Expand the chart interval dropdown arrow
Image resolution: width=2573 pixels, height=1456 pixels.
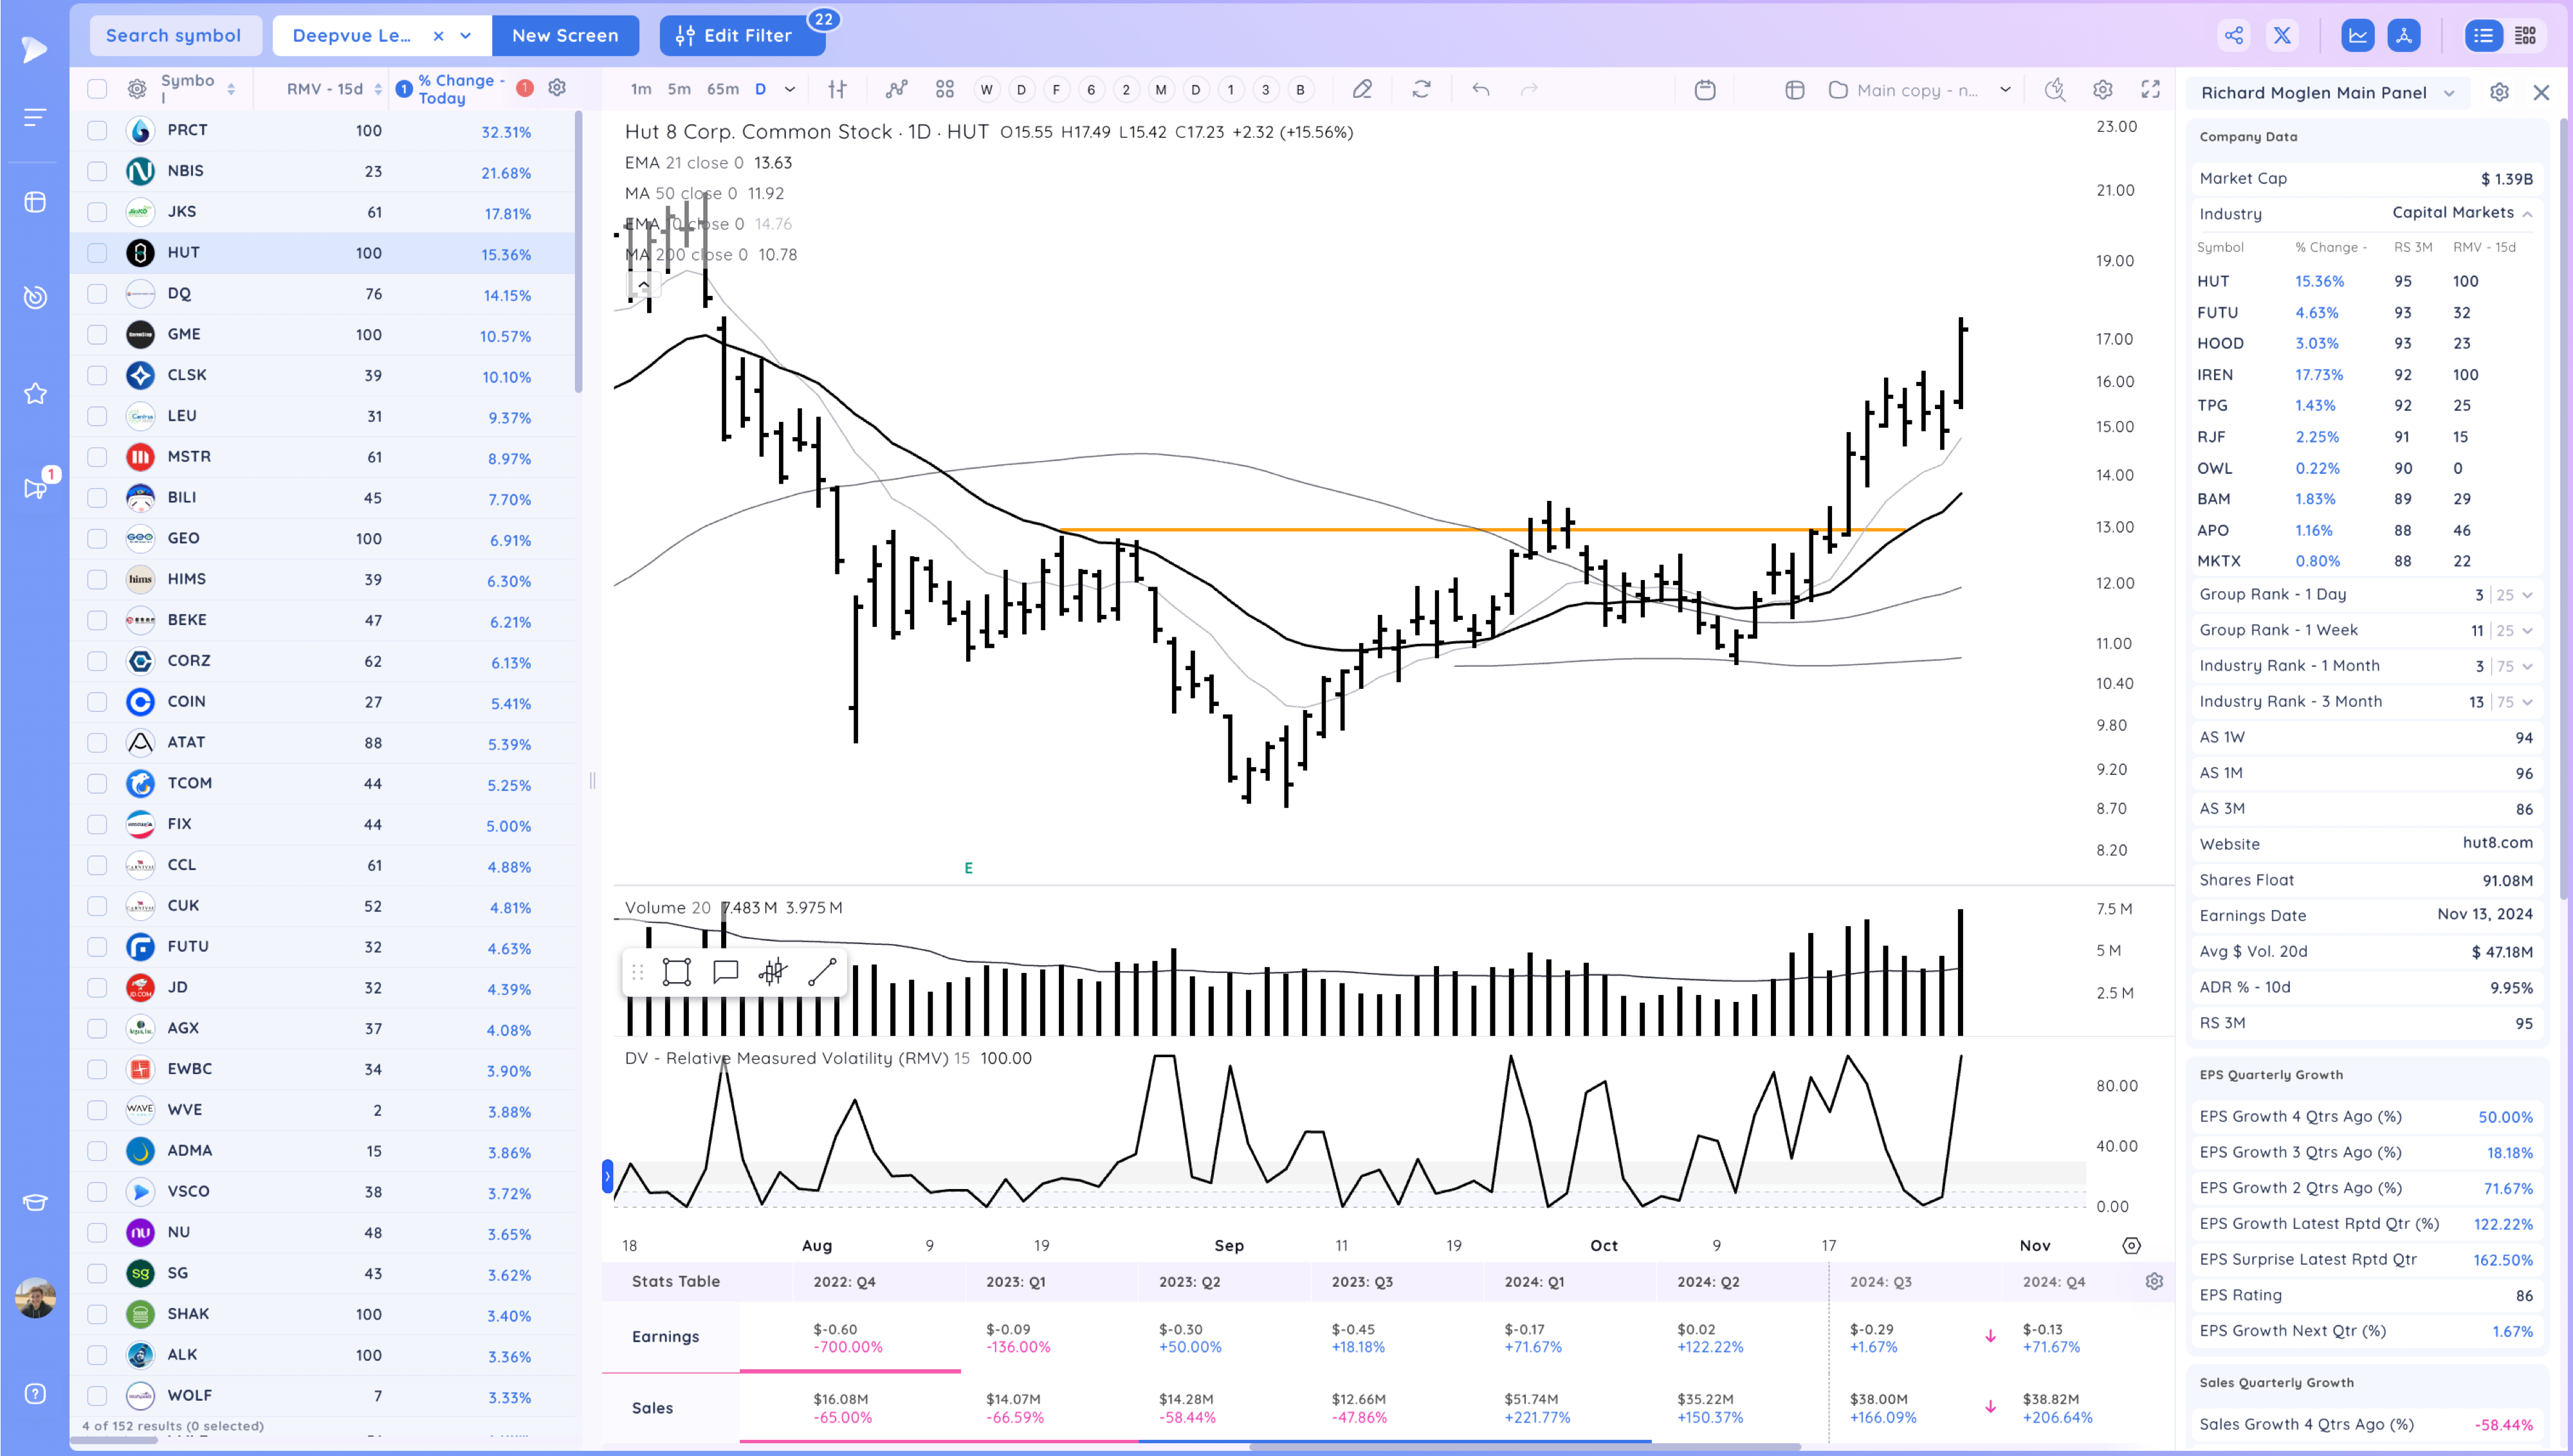coord(790,90)
